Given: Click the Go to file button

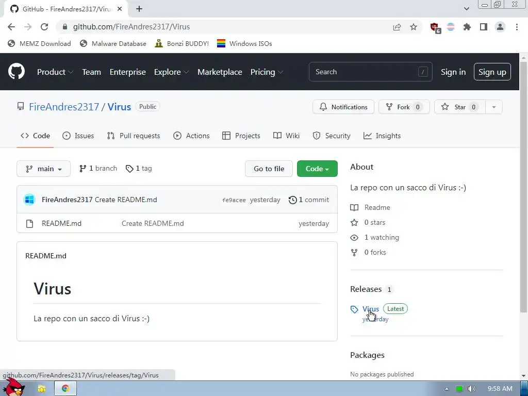Looking at the screenshot, I should [269, 169].
